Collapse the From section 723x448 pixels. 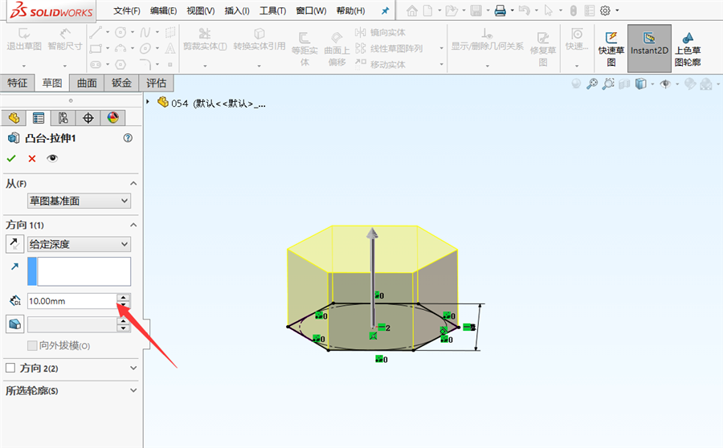(x=133, y=183)
